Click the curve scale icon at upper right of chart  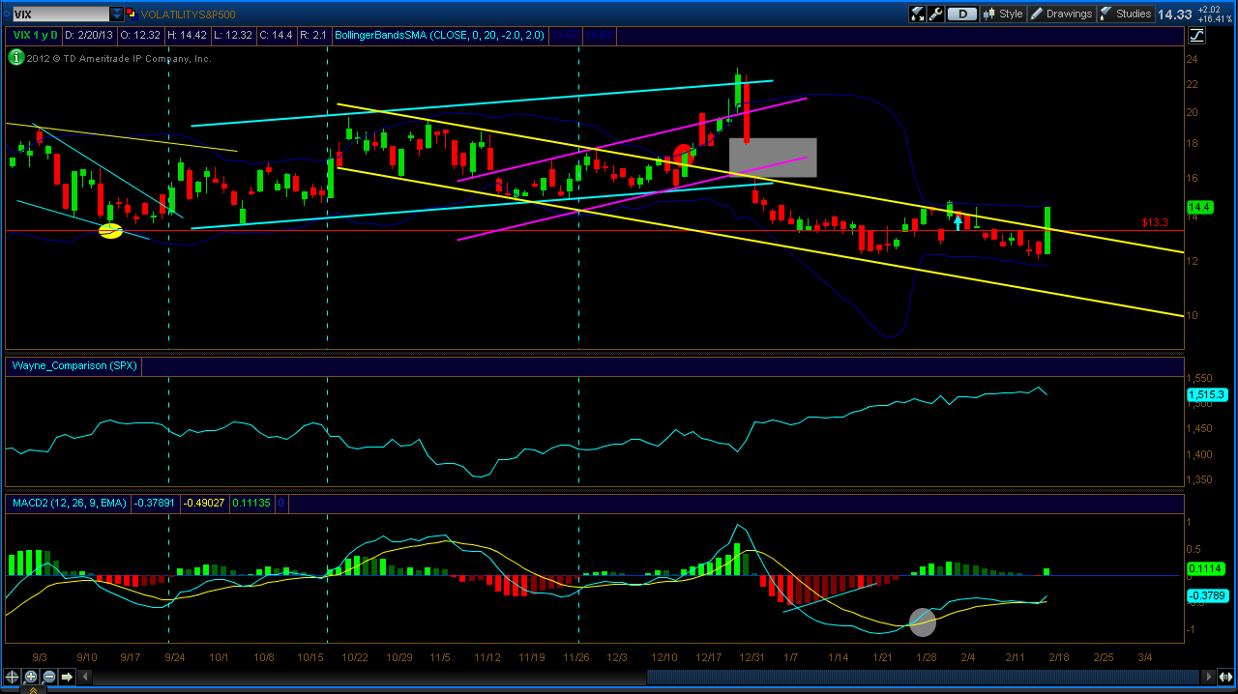click(1197, 36)
